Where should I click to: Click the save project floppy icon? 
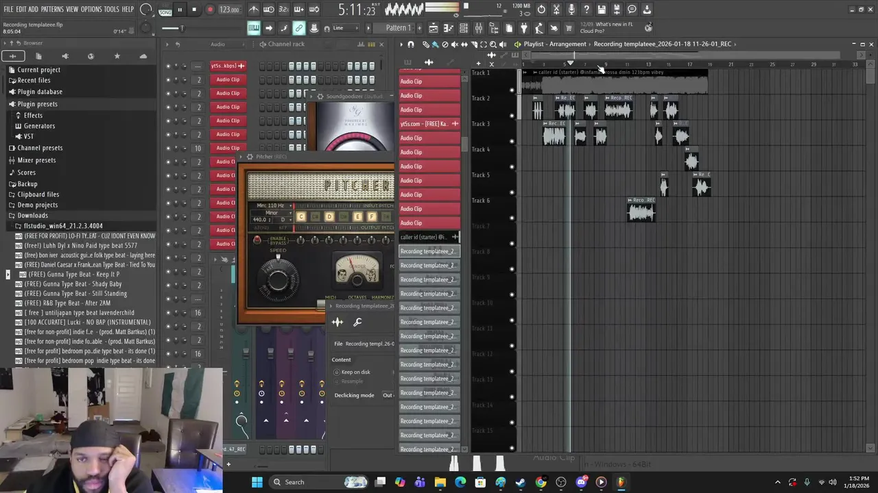601,10
